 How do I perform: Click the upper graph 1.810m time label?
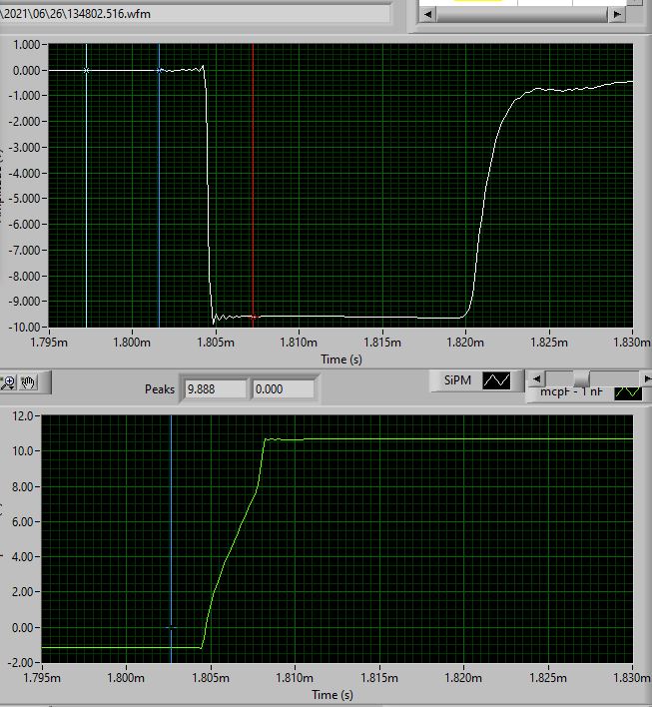click(299, 343)
